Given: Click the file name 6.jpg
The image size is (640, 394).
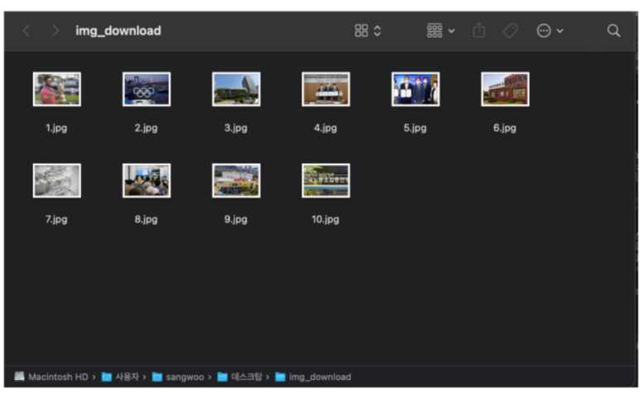Looking at the screenshot, I should click(x=505, y=128).
